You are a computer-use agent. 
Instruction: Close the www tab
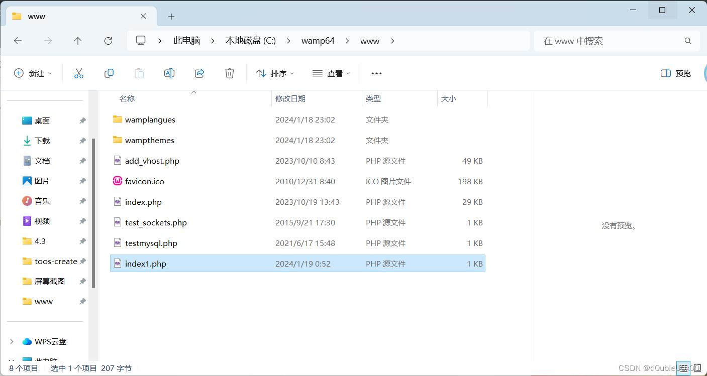(x=143, y=16)
